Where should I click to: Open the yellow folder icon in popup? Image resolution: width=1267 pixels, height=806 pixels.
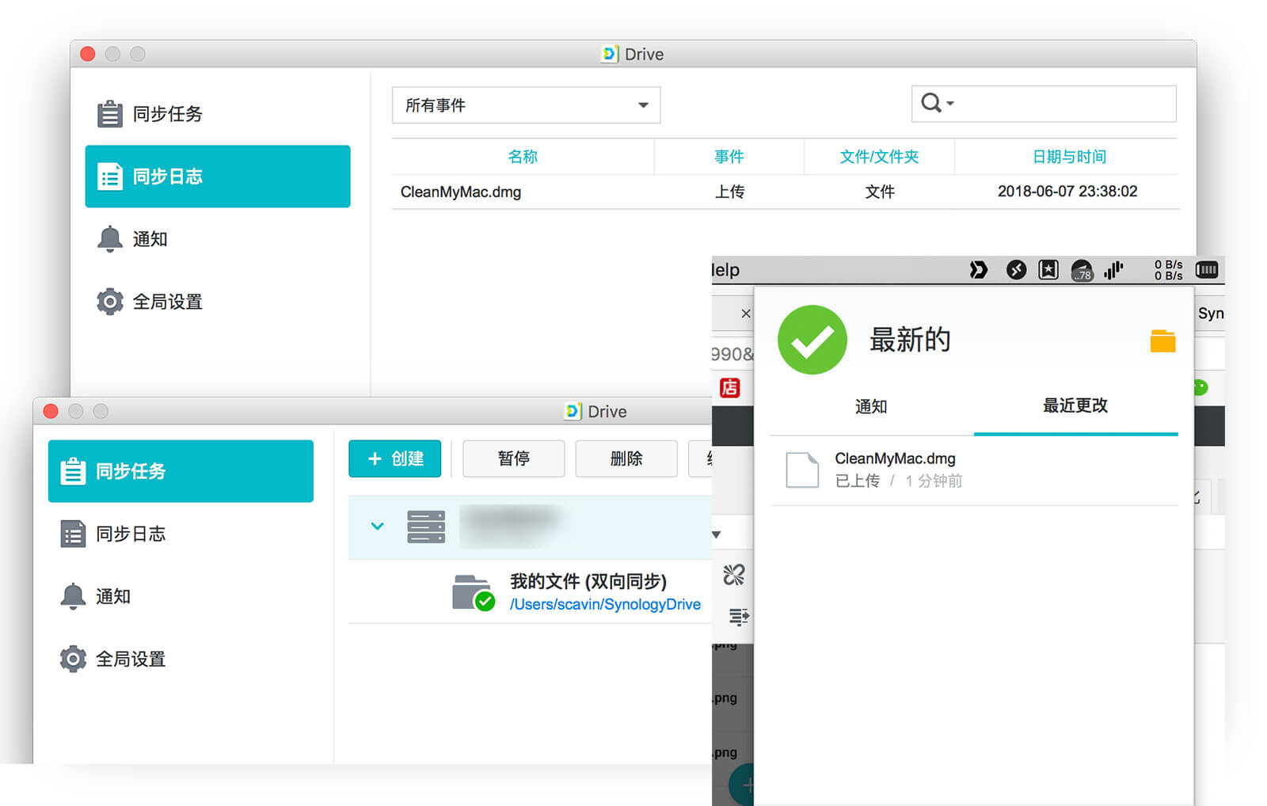pyautogui.click(x=1162, y=340)
